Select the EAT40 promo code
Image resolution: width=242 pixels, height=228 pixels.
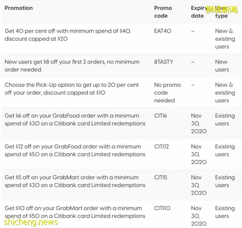163,31
